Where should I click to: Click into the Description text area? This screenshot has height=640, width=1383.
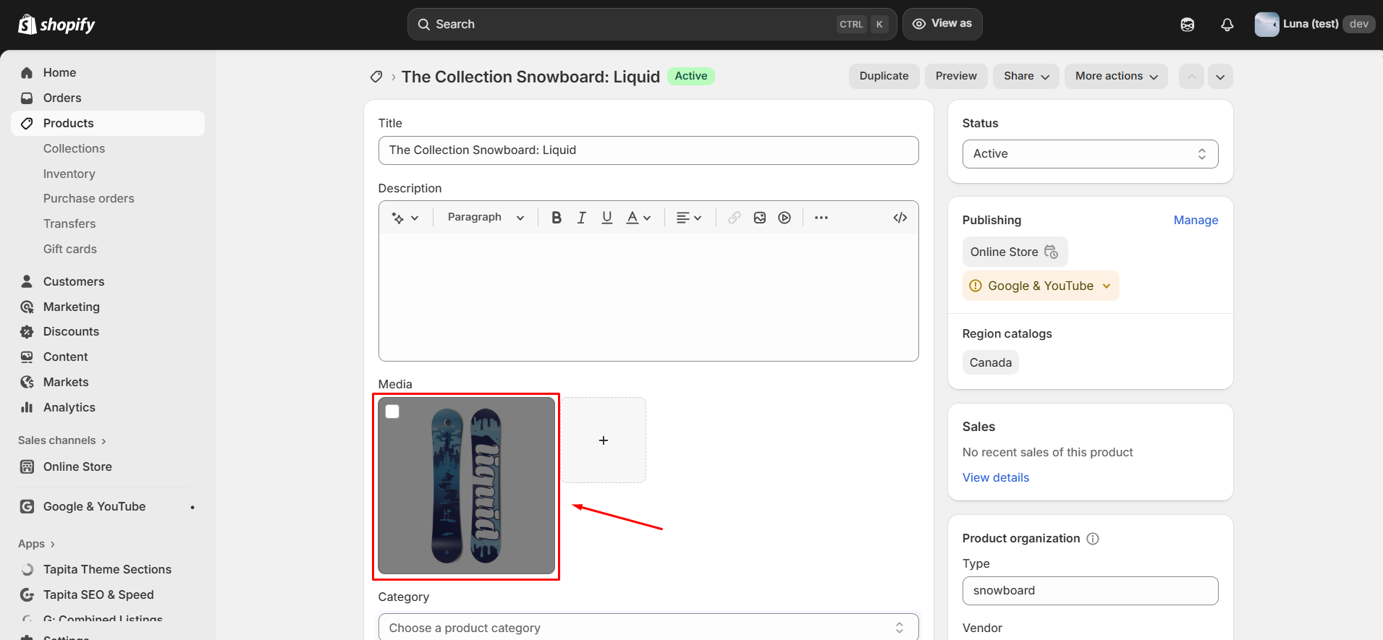[x=648, y=297]
